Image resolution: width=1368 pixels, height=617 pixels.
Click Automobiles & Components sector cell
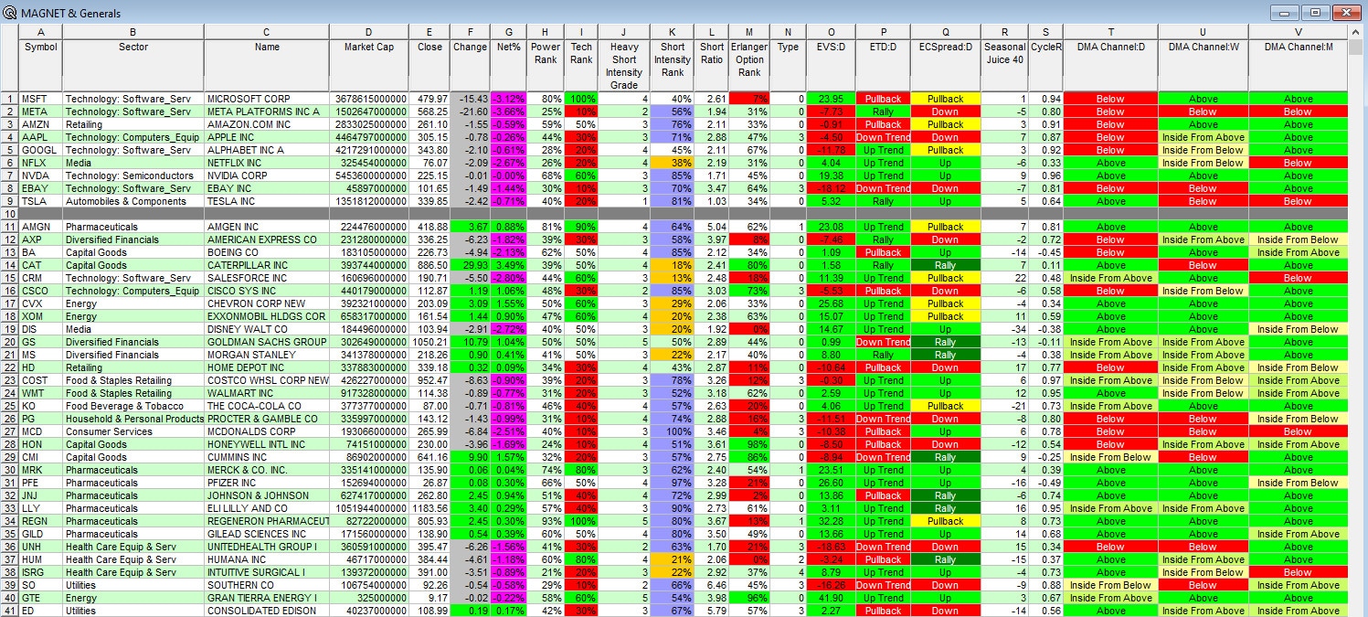(x=133, y=200)
